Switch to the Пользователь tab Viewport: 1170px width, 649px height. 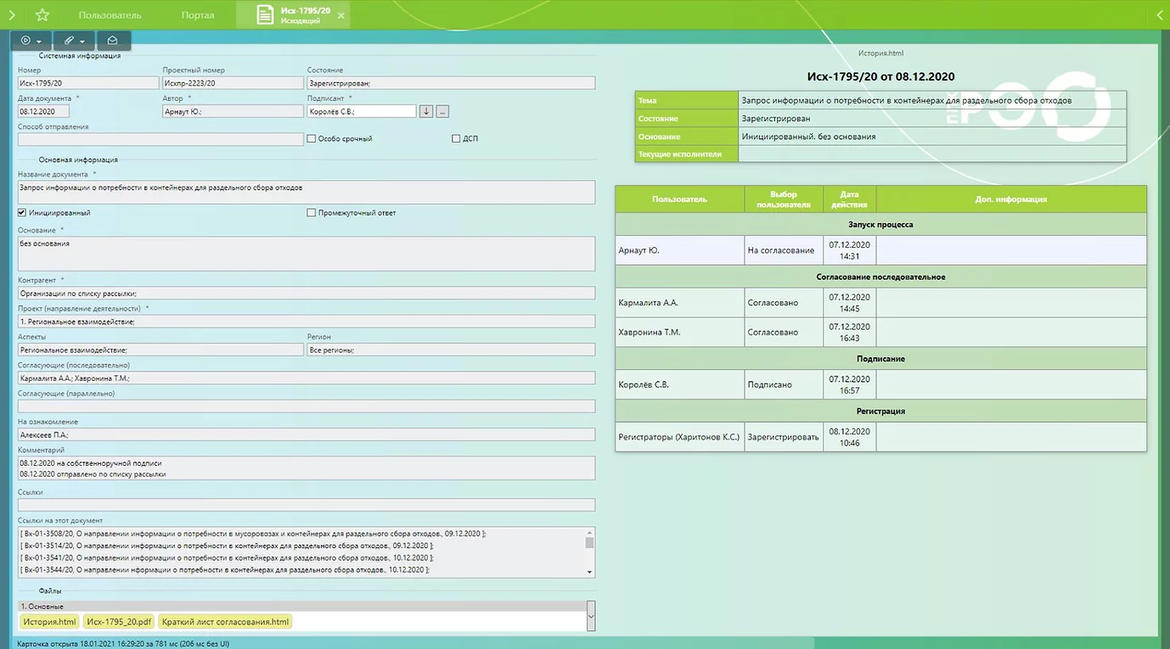tap(110, 15)
